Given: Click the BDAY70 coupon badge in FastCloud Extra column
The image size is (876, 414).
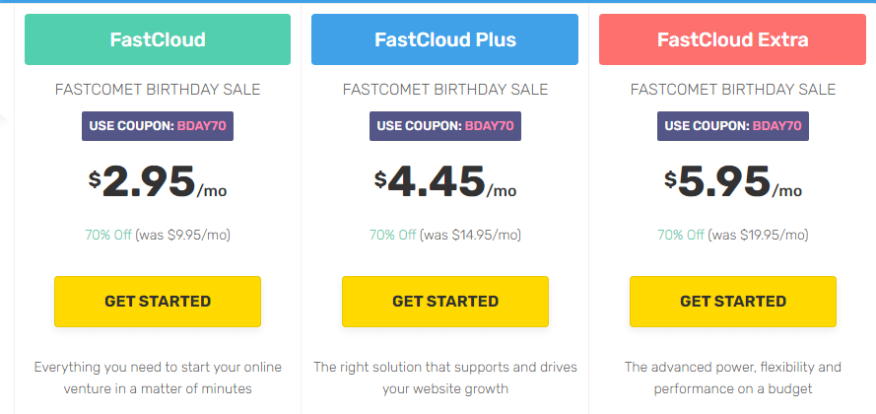Looking at the screenshot, I should [x=733, y=126].
